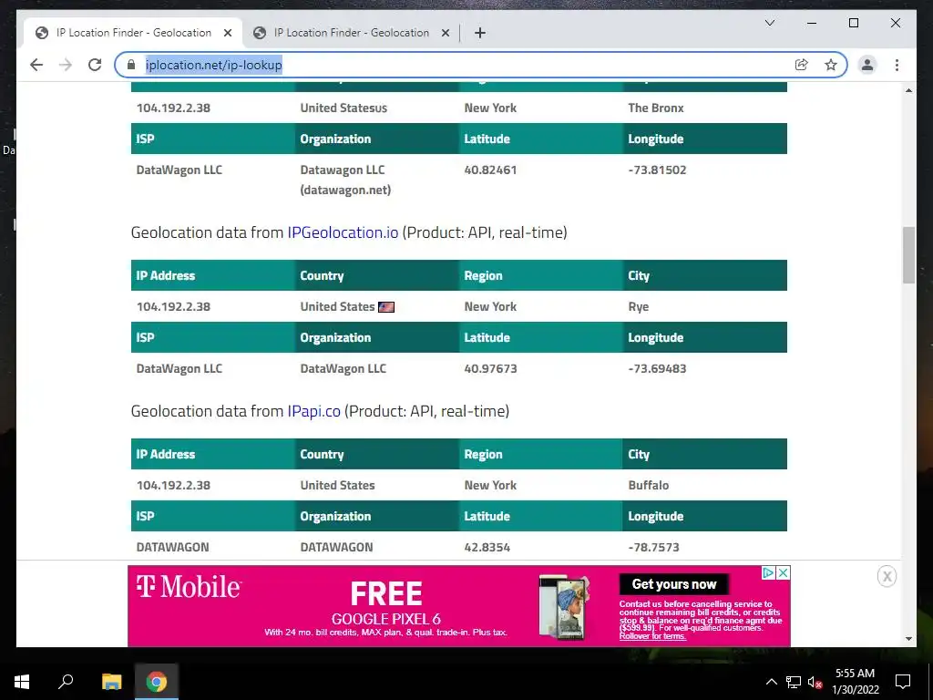The width and height of the screenshot is (933, 700).
Task: View site info via the padlock icon
Action: (x=131, y=65)
